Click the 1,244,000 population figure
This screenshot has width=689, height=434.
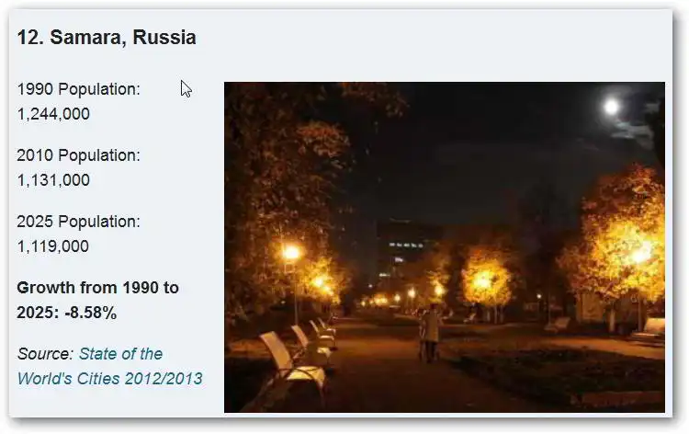coord(53,114)
